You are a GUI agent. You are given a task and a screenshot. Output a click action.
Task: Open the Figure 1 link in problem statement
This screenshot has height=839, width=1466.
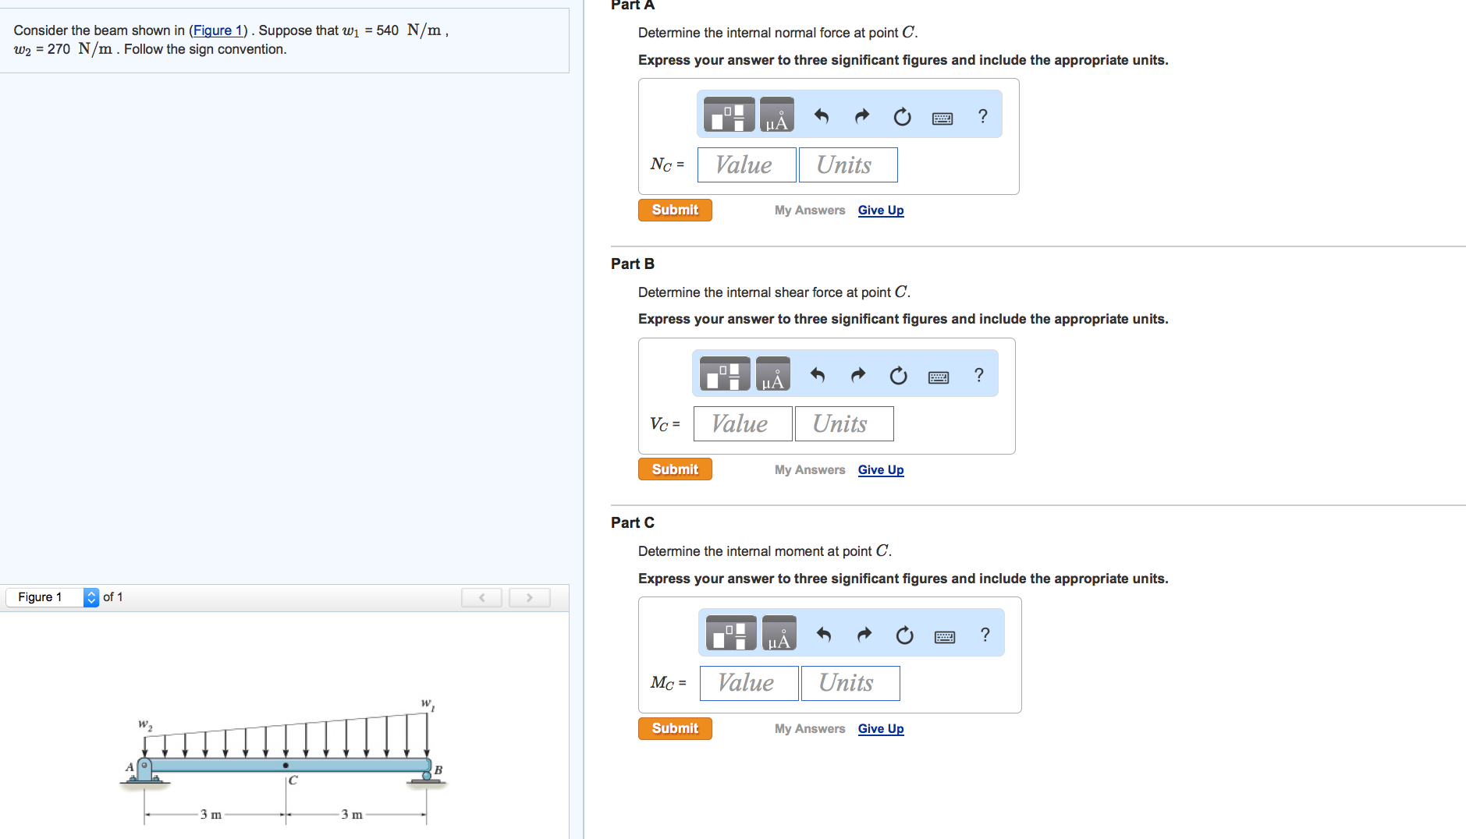tap(218, 30)
